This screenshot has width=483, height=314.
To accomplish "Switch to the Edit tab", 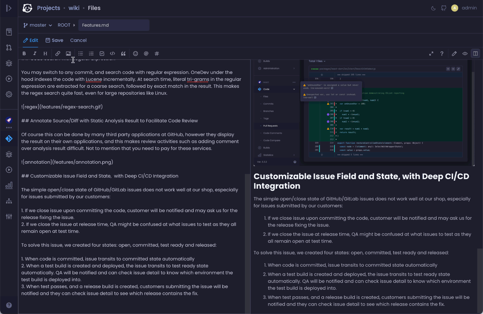I will [x=30, y=40].
